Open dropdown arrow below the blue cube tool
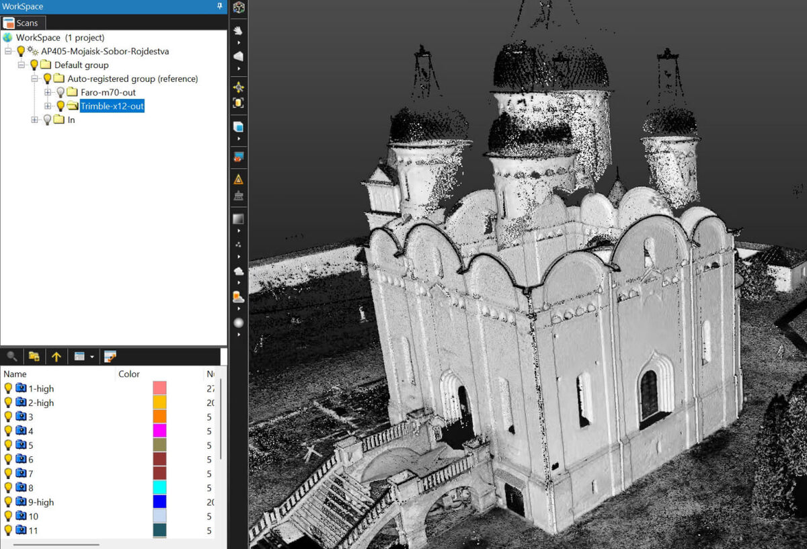The image size is (807, 549). tap(238, 138)
